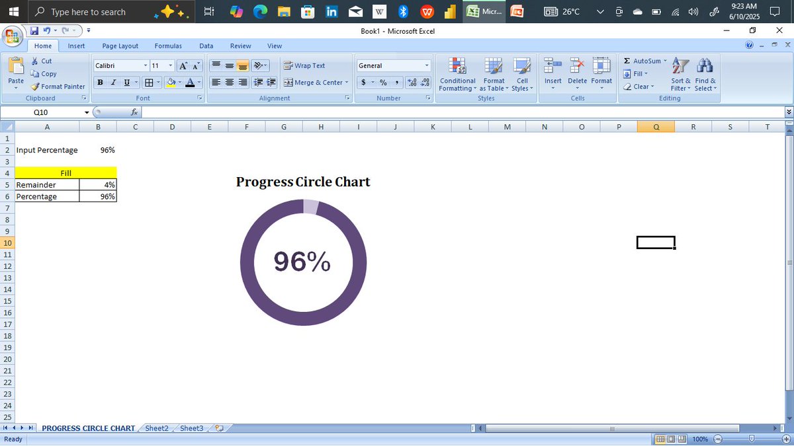Screen dimensions: 794x446
Task: Open Find & Select binoculars
Action: [x=705, y=74]
